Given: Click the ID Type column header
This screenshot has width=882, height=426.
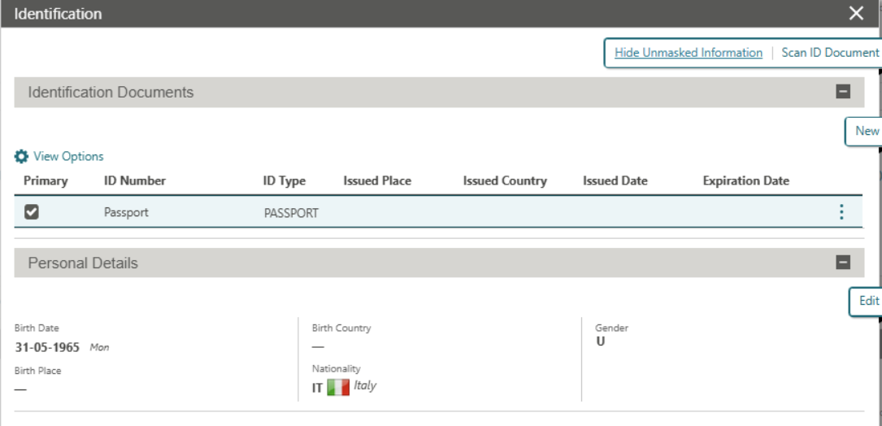Looking at the screenshot, I should pyautogui.click(x=284, y=180).
